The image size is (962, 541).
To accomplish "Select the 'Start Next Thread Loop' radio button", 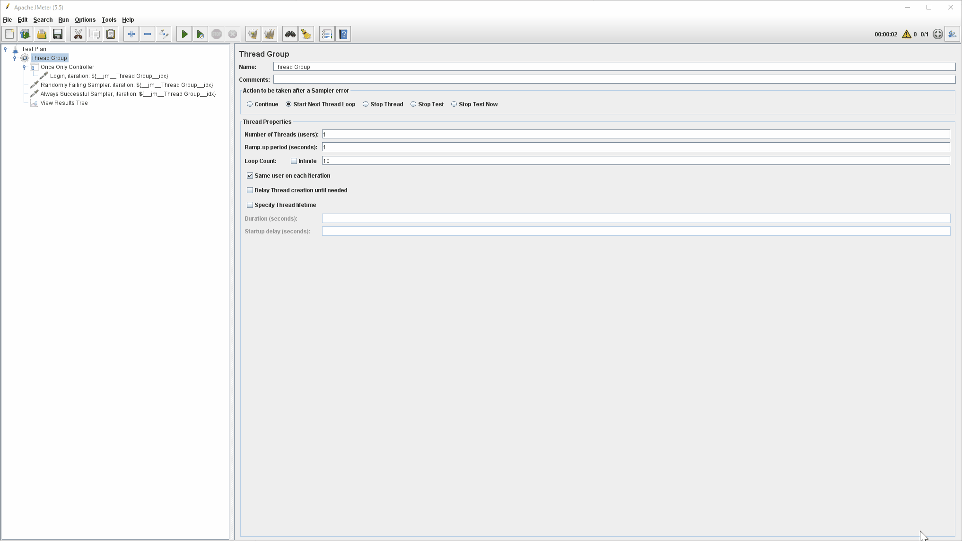I will (288, 104).
